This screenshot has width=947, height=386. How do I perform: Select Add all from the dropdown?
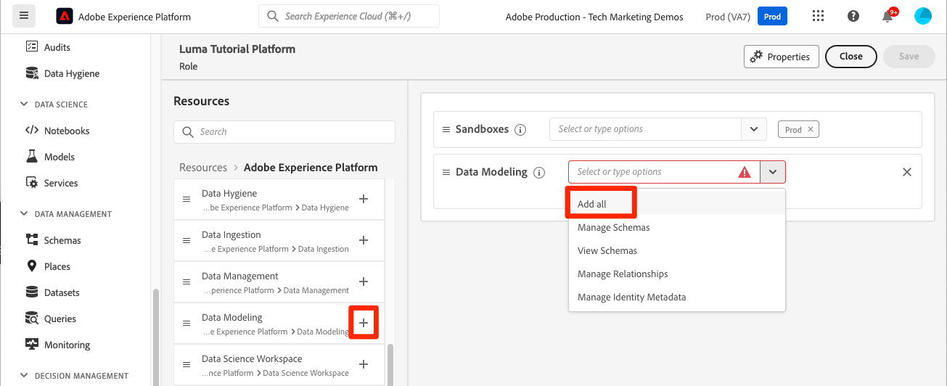click(x=592, y=204)
